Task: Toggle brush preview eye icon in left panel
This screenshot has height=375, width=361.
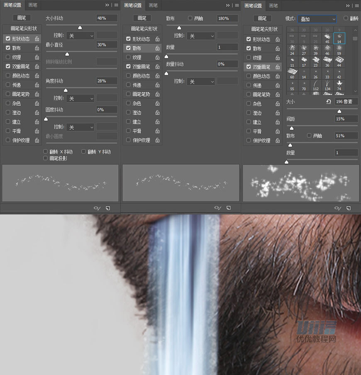Action: pyautogui.click(x=97, y=208)
